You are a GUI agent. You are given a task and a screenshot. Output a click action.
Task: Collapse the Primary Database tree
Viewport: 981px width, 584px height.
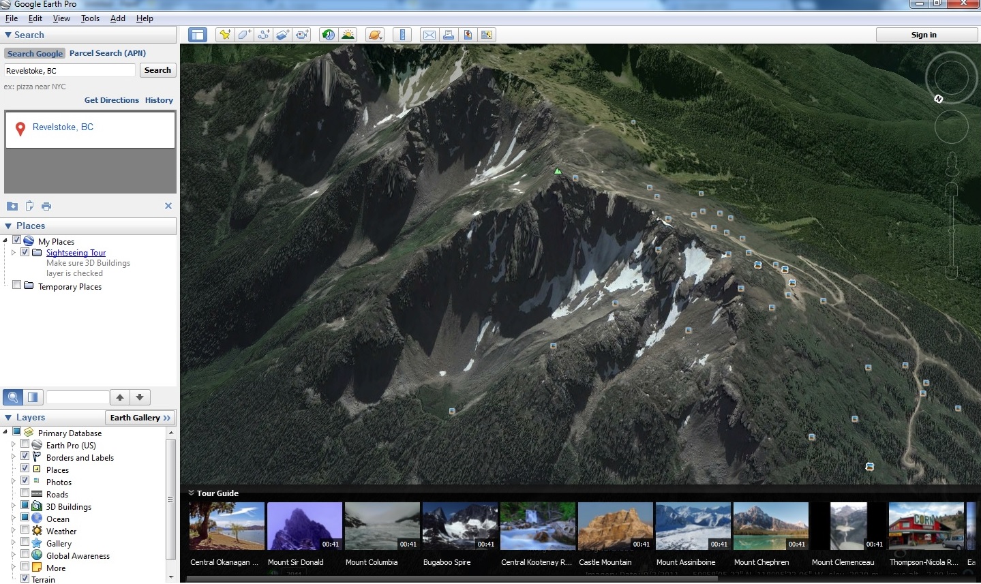click(5, 432)
